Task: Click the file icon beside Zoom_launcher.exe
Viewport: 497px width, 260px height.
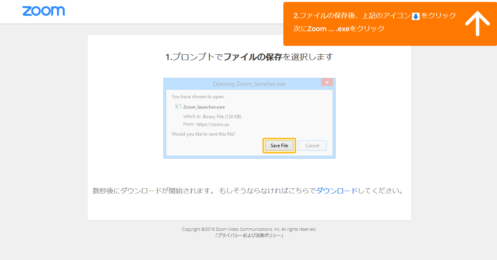Action: [178, 107]
